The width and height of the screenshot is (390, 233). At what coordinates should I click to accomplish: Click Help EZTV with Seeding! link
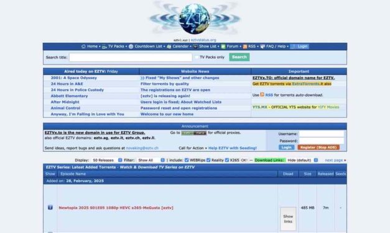pyautogui.click(x=232, y=148)
